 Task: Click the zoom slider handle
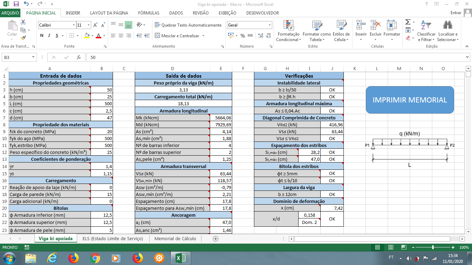coord(433,247)
